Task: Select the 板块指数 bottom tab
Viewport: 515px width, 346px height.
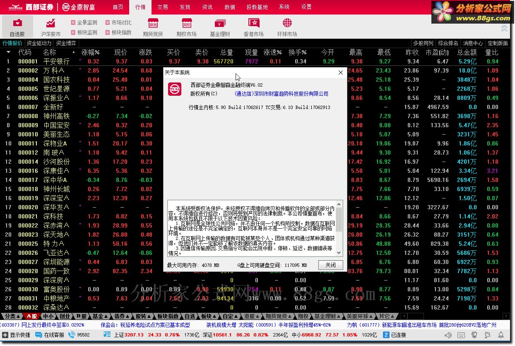Action: [x=168, y=316]
